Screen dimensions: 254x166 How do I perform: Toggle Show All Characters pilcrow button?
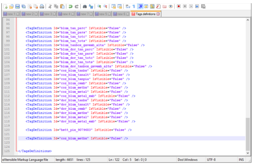click(x=133, y=6)
